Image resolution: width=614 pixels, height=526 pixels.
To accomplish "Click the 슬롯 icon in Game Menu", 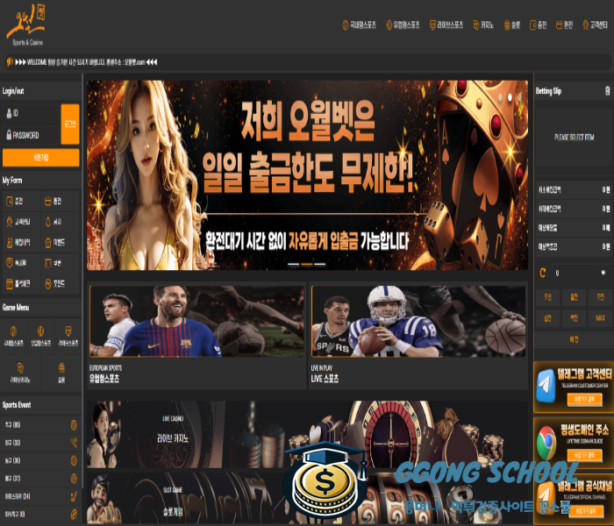I will pos(61,367).
